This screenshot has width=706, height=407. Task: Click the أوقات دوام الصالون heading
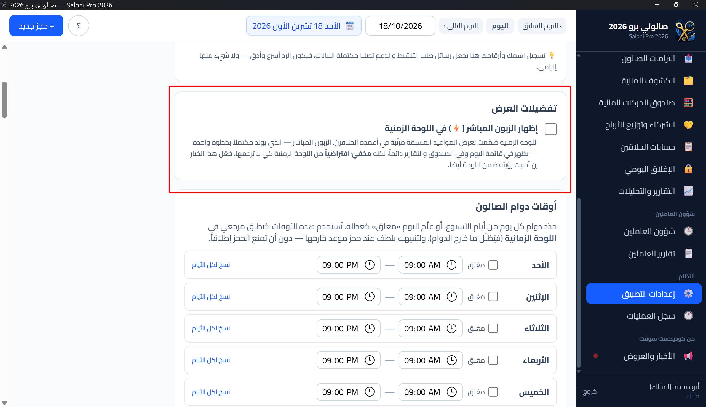516,206
